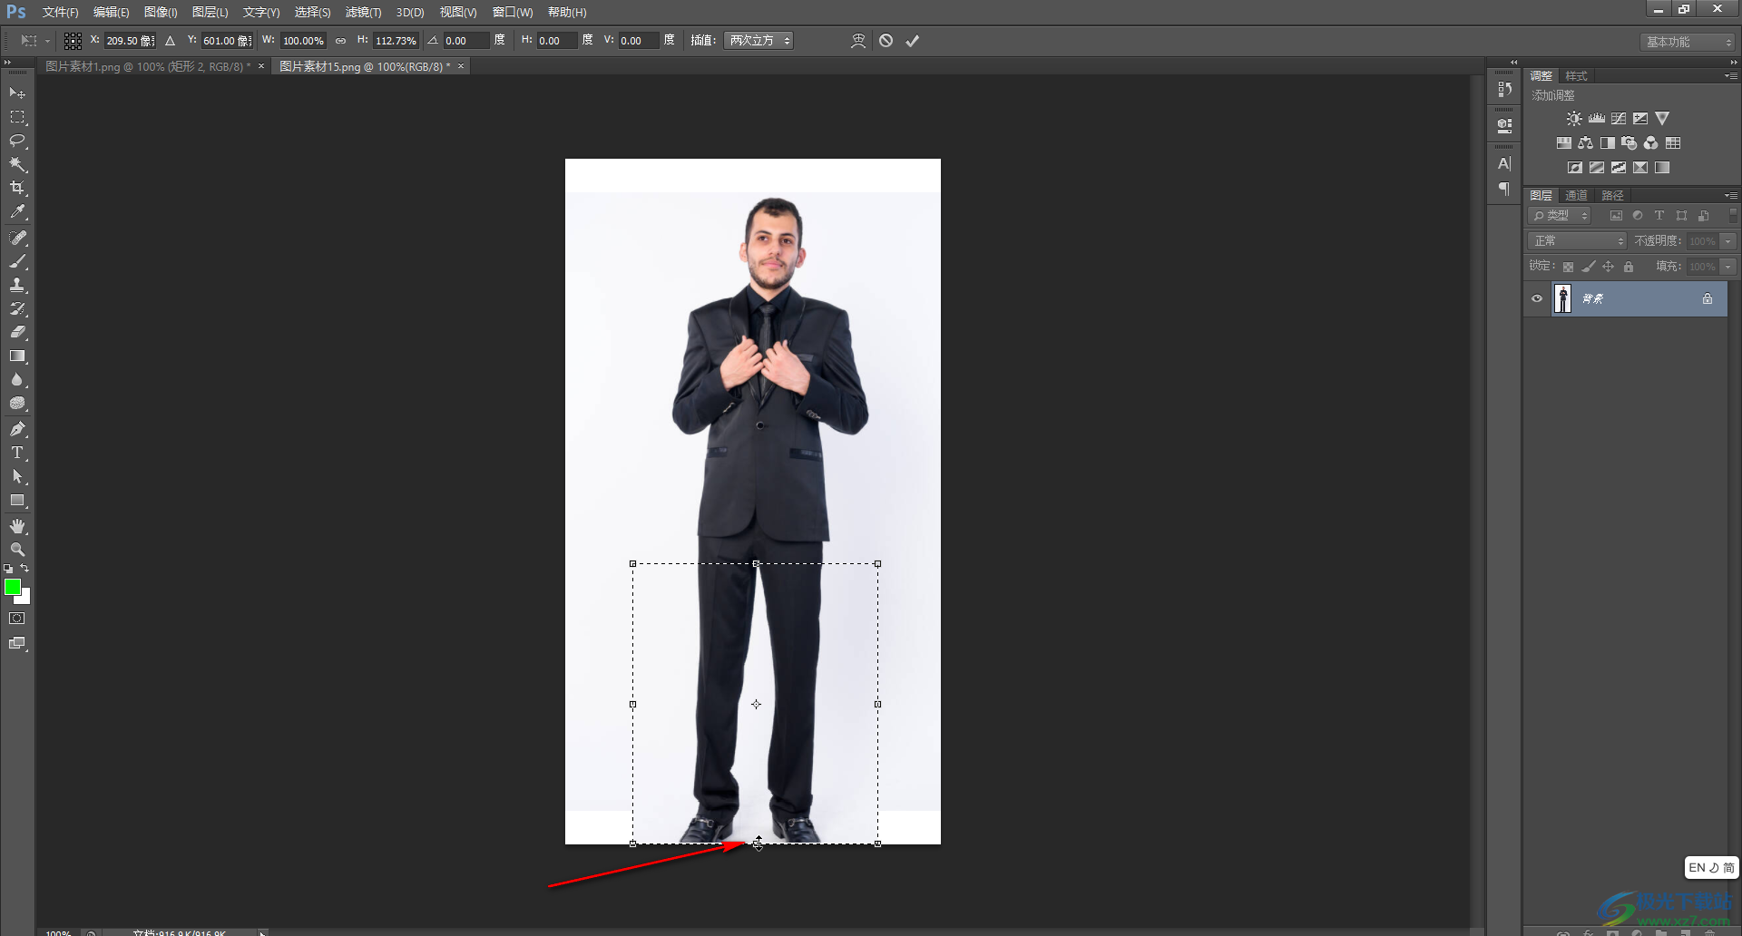Add an Exposure adjustment
This screenshot has width=1742, height=936.
[1640, 119]
